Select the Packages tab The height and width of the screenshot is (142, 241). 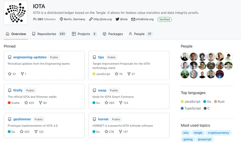pos(113,34)
